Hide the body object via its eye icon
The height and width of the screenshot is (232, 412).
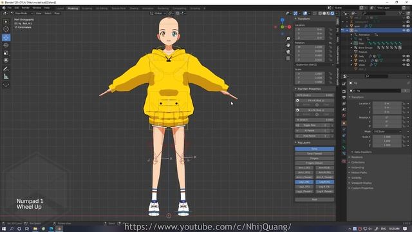404,56
